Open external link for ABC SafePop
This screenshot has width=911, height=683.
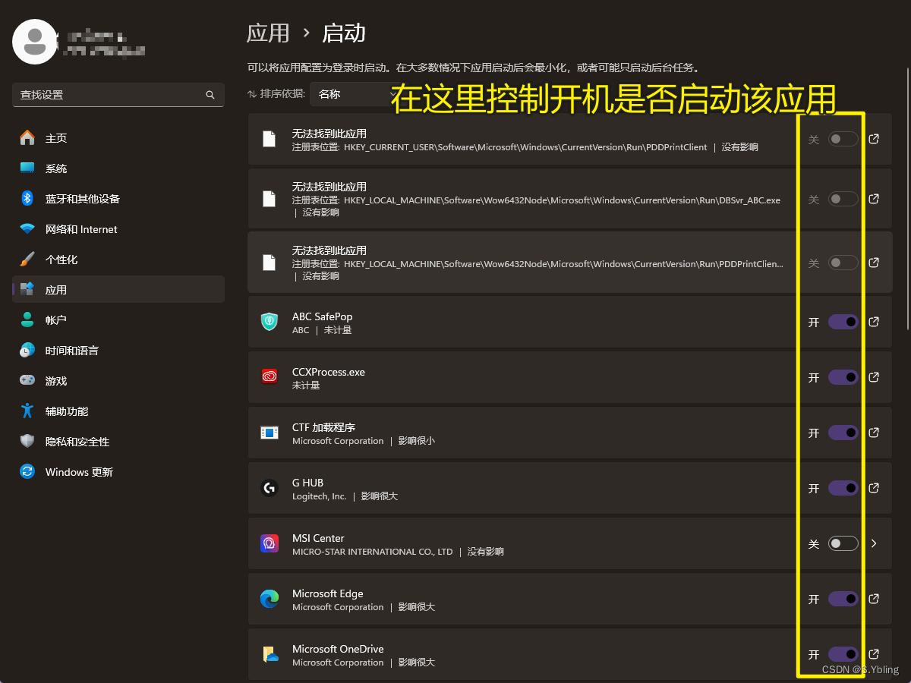[874, 322]
